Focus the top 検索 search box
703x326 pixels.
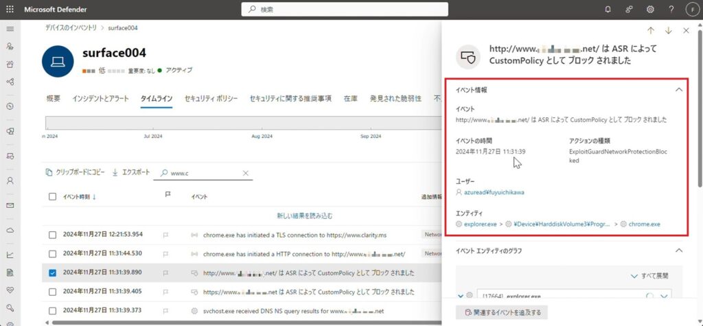click(345, 9)
